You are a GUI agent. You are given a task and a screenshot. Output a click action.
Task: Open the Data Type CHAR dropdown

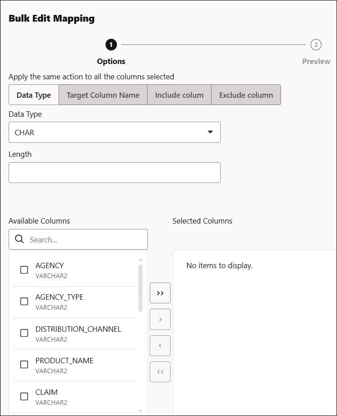[x=115, y=132]
